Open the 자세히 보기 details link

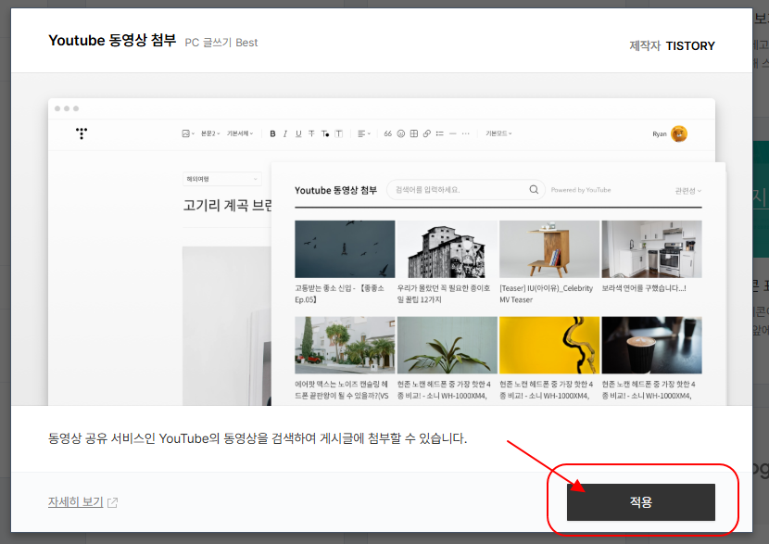(x=75, y=501)
